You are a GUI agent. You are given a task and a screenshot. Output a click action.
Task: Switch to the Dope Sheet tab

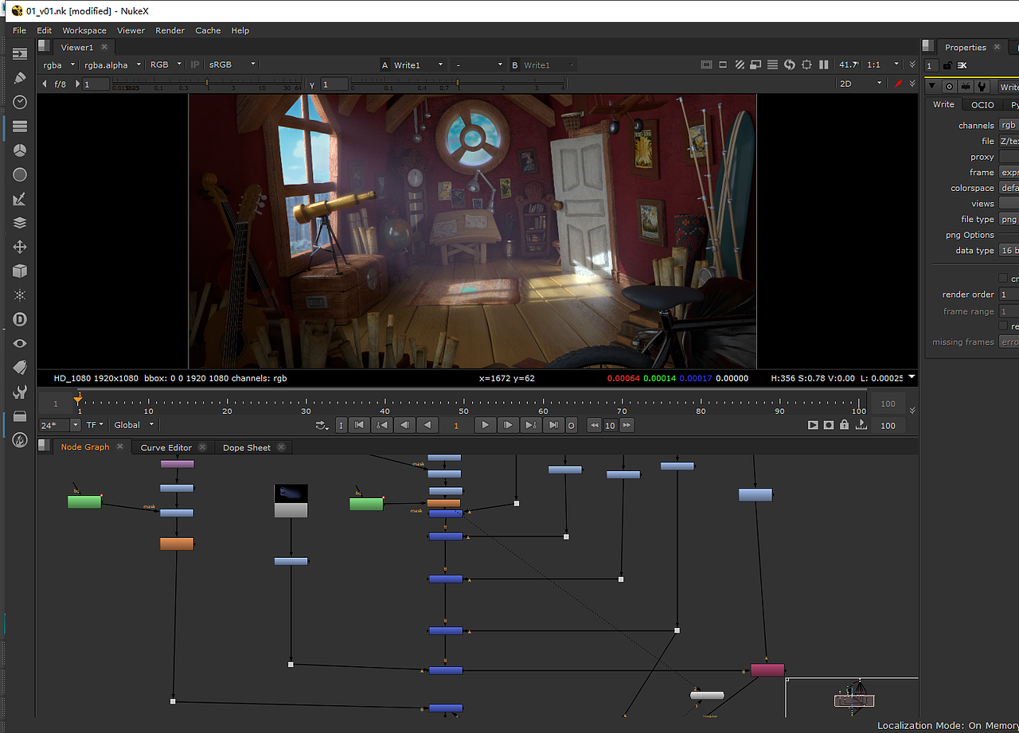click(x=247, y=447)
